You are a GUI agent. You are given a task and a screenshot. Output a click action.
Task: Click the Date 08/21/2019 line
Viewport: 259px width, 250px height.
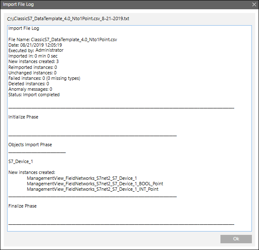click(35, 45)
